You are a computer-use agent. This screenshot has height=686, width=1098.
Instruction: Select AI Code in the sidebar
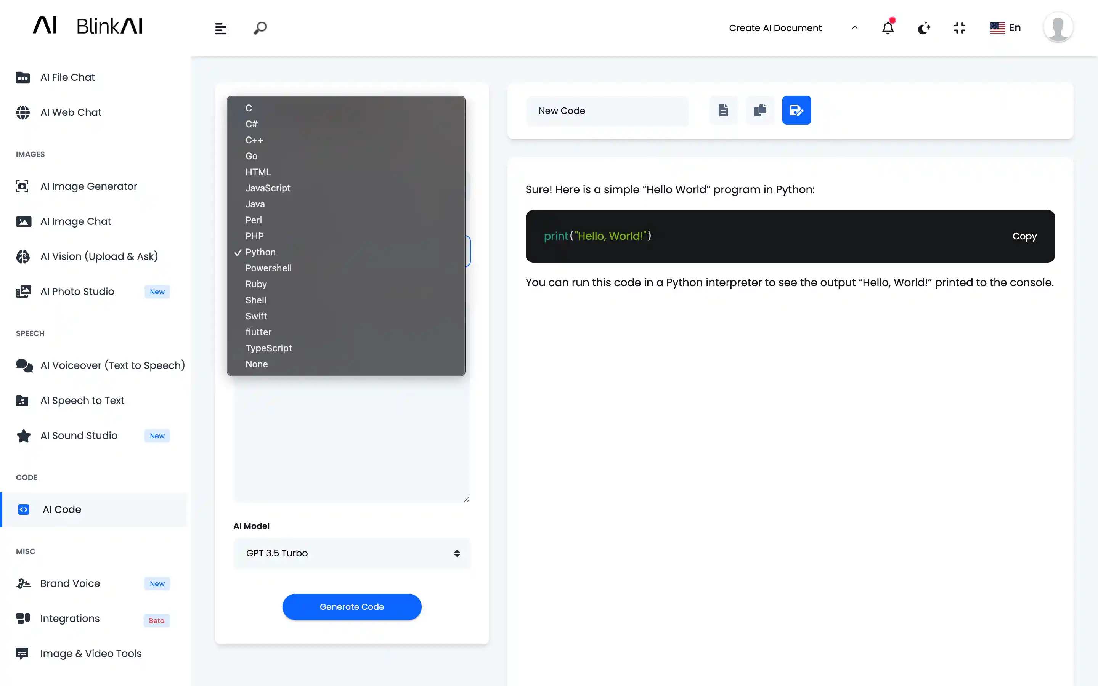coord(62,510)
